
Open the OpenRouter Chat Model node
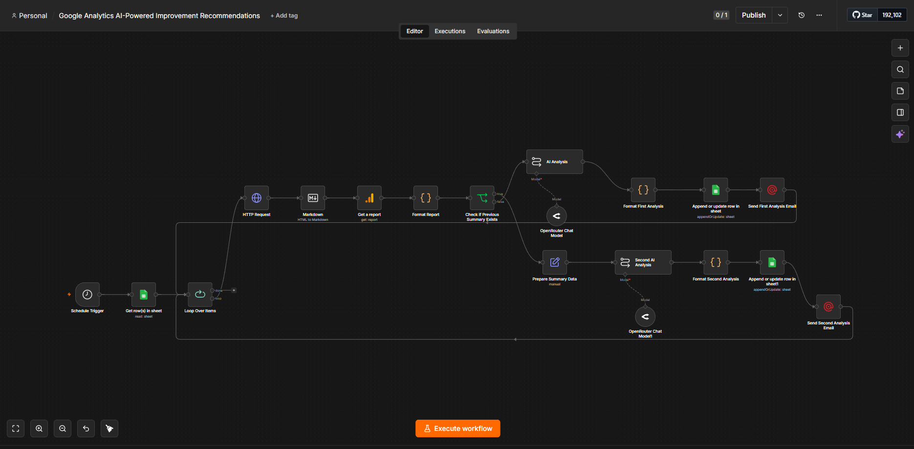tap(557, 216)
